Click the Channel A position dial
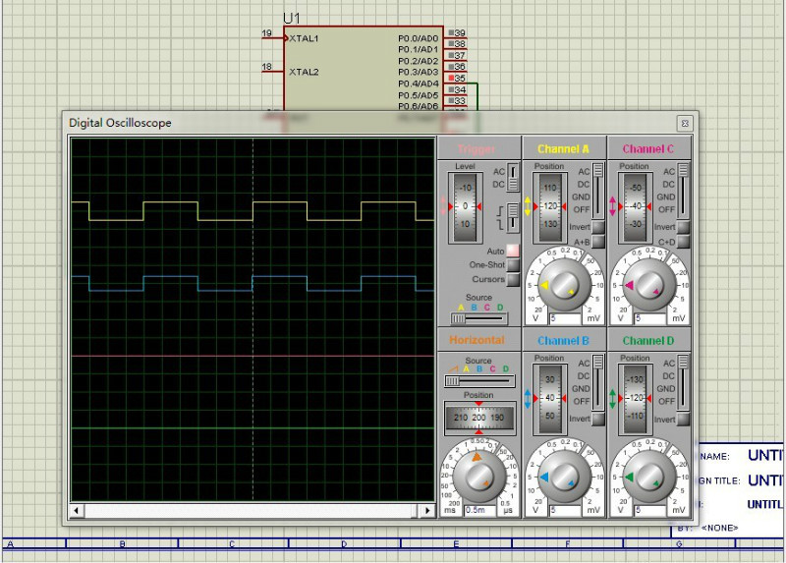The height and width of the screenshot is (563, 786). (550, 206)
